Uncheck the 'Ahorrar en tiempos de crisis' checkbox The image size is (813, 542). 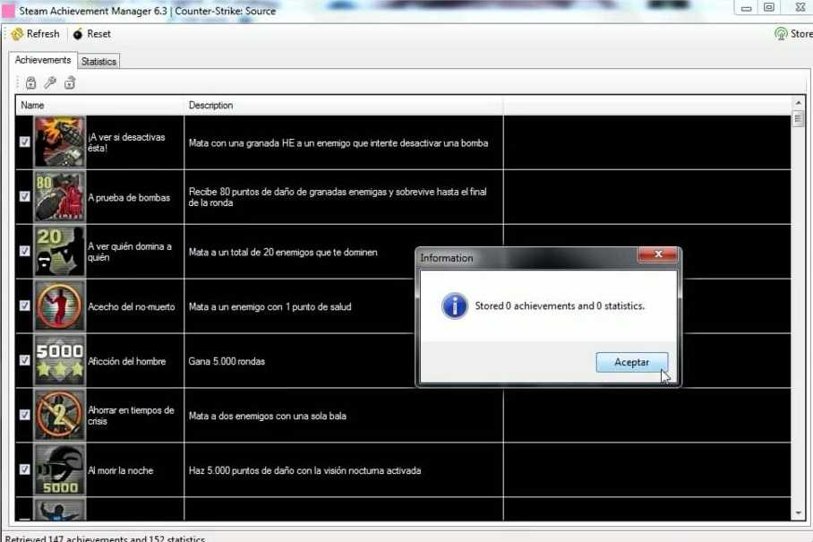click(25, 415)
